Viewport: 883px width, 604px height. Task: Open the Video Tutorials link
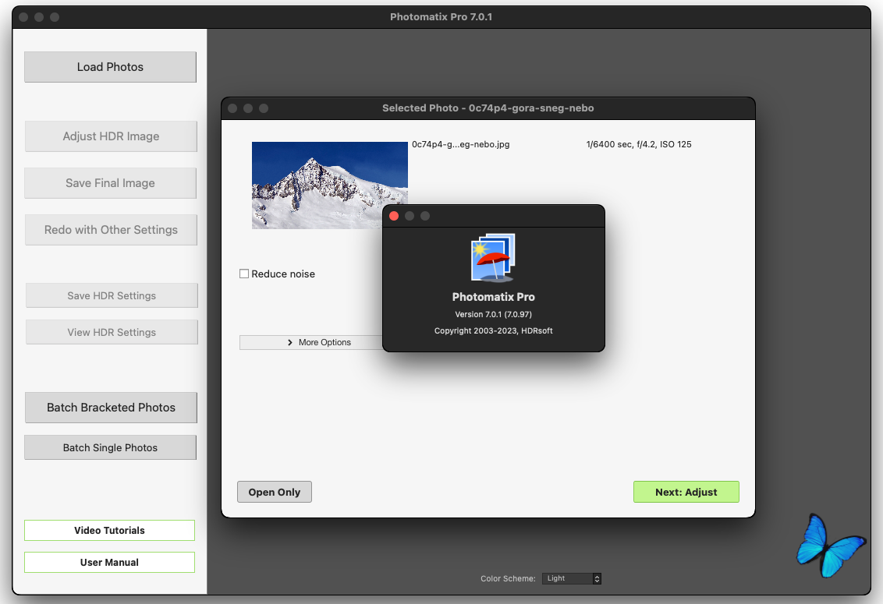coord(109,530)
